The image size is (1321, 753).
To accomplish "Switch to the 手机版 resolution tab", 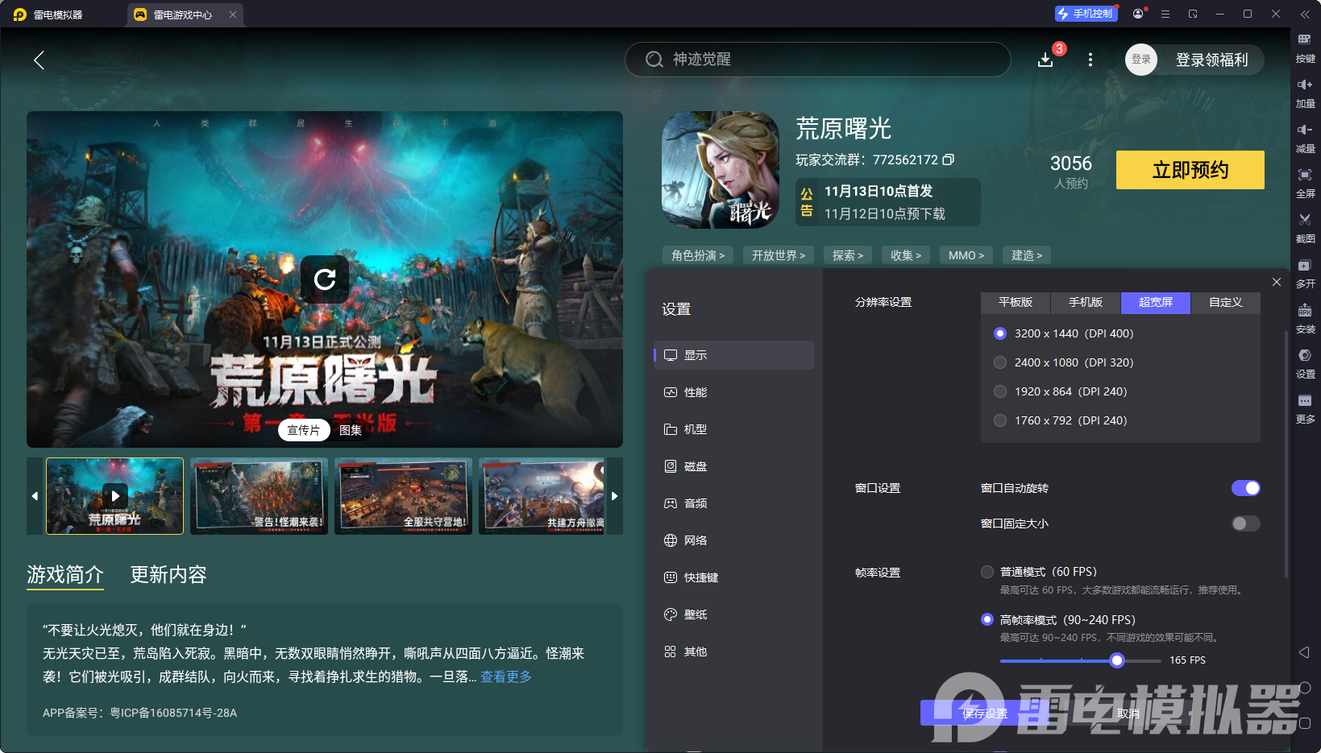I will (1085, 303).
